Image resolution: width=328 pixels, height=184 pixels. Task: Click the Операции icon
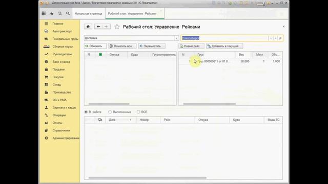[47, 115]
